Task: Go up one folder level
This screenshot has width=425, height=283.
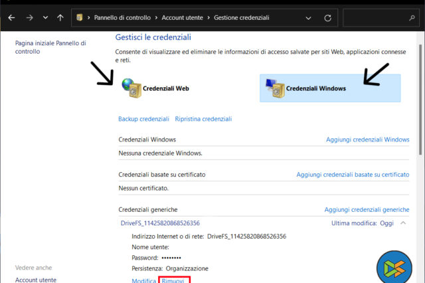Action: pos(60,17)
